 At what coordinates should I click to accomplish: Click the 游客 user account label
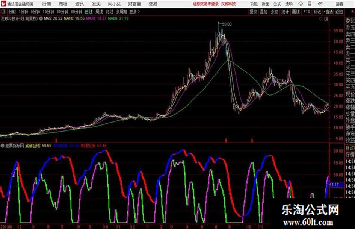point(339,4)
